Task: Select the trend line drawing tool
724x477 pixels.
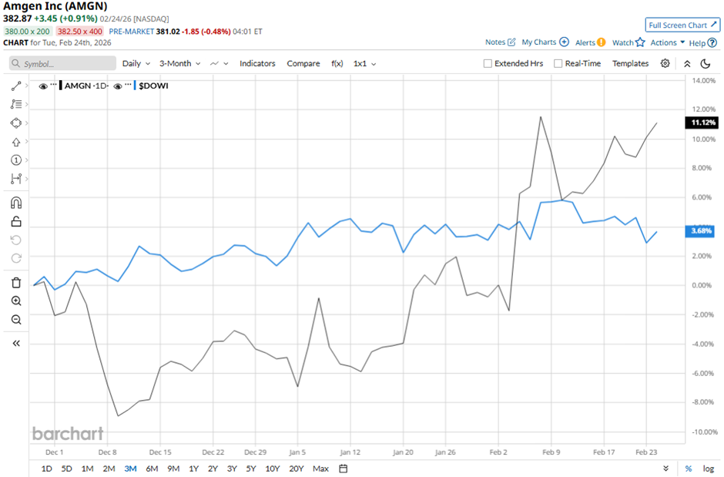Action: pos(16,86)
